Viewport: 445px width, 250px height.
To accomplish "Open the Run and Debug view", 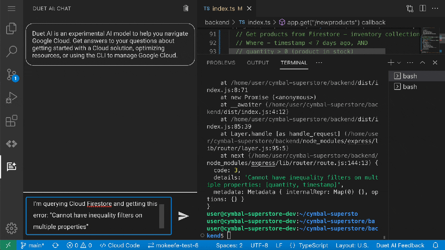I will point(12,98).
